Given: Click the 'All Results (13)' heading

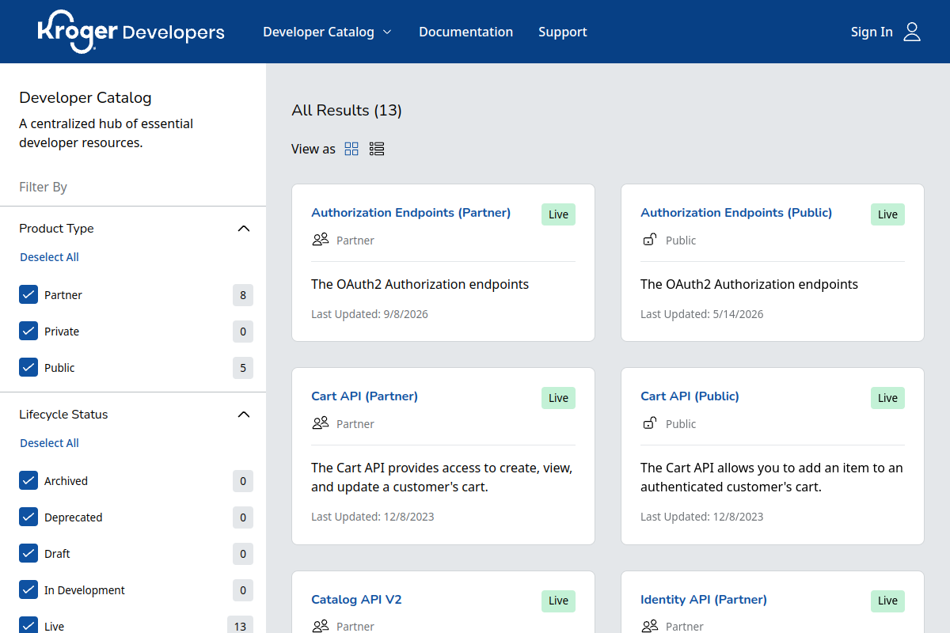Looking at the screenshot, I should tap(347, 110).
